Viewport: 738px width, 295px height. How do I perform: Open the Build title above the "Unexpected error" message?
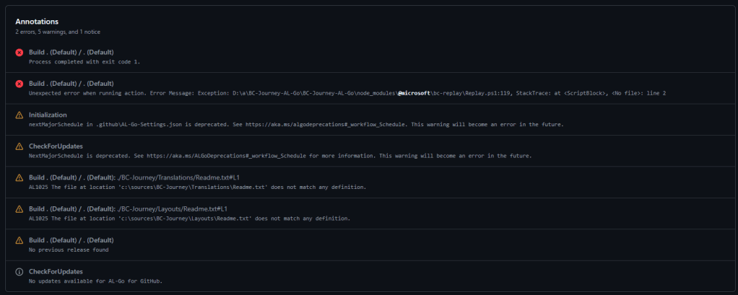tap(71, 83)
